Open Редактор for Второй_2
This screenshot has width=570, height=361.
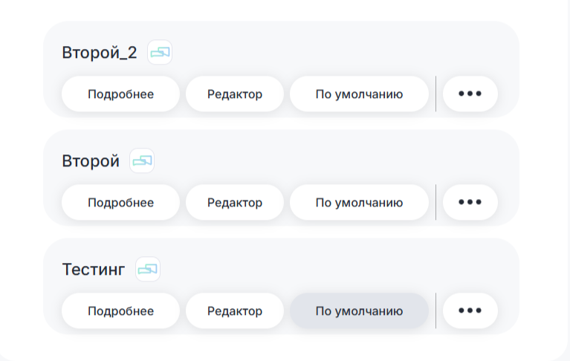pyautogui.click(x=234, y=94)
